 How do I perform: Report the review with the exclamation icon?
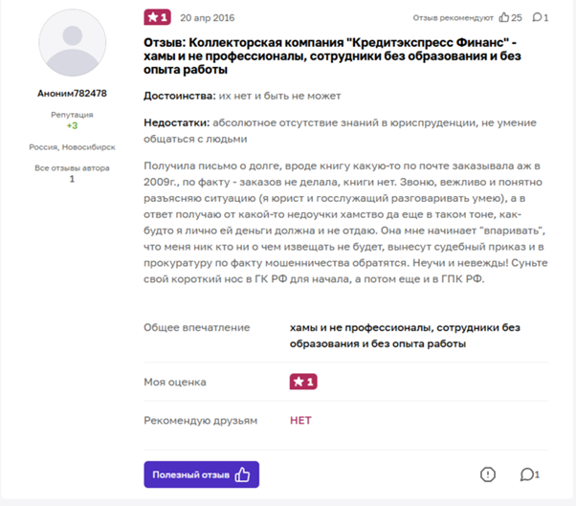pos(488,474)
